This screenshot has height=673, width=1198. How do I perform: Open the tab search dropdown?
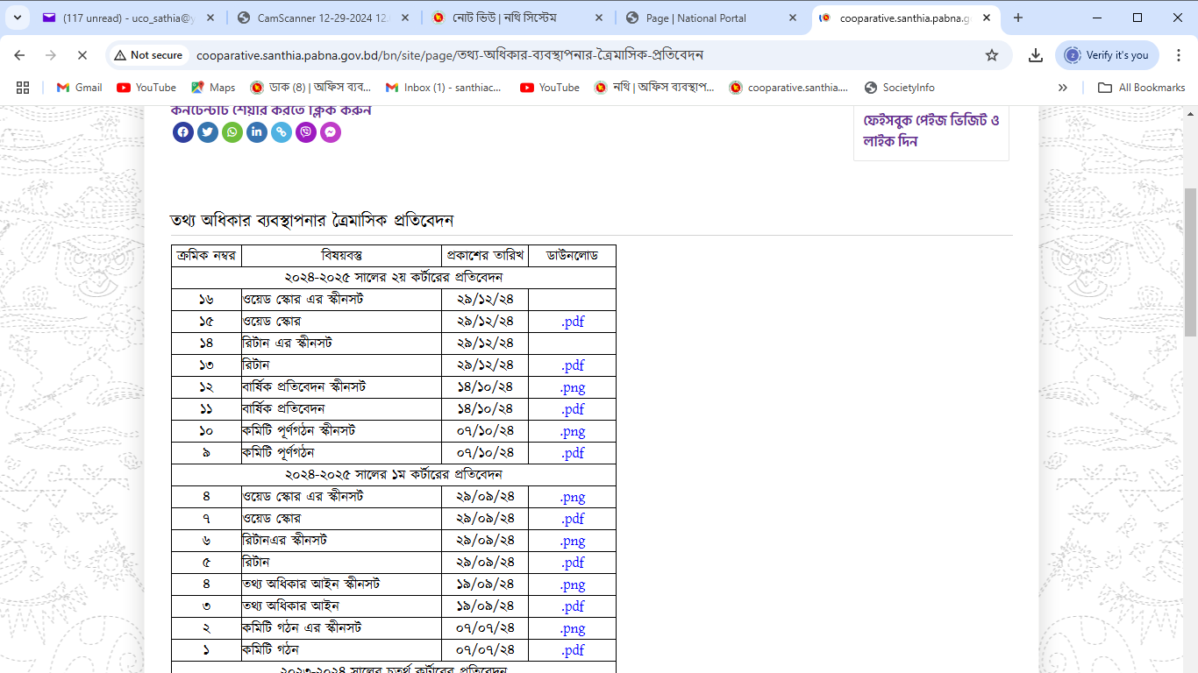click(18, 18)
